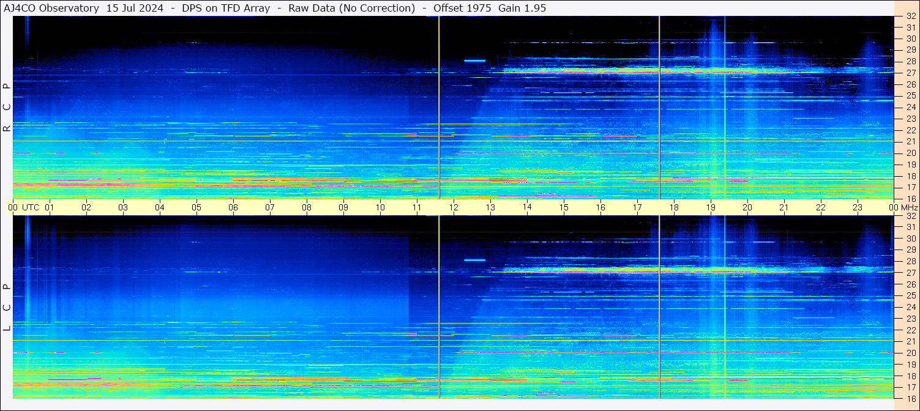Click hour label "07" on time axis

tap(270, 207)
